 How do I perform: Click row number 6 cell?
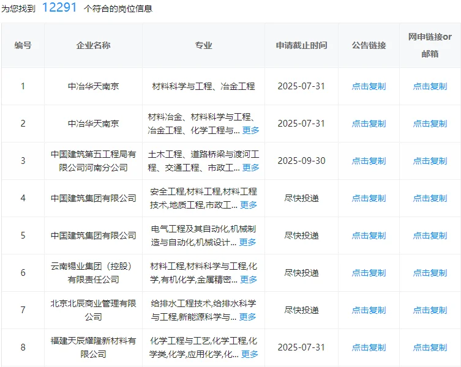(x=23, y=273)
